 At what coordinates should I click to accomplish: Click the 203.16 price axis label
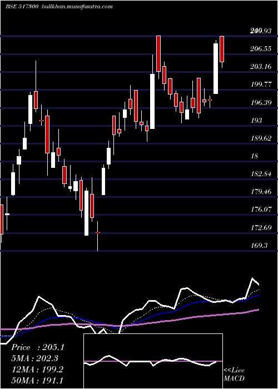[261, 67]
